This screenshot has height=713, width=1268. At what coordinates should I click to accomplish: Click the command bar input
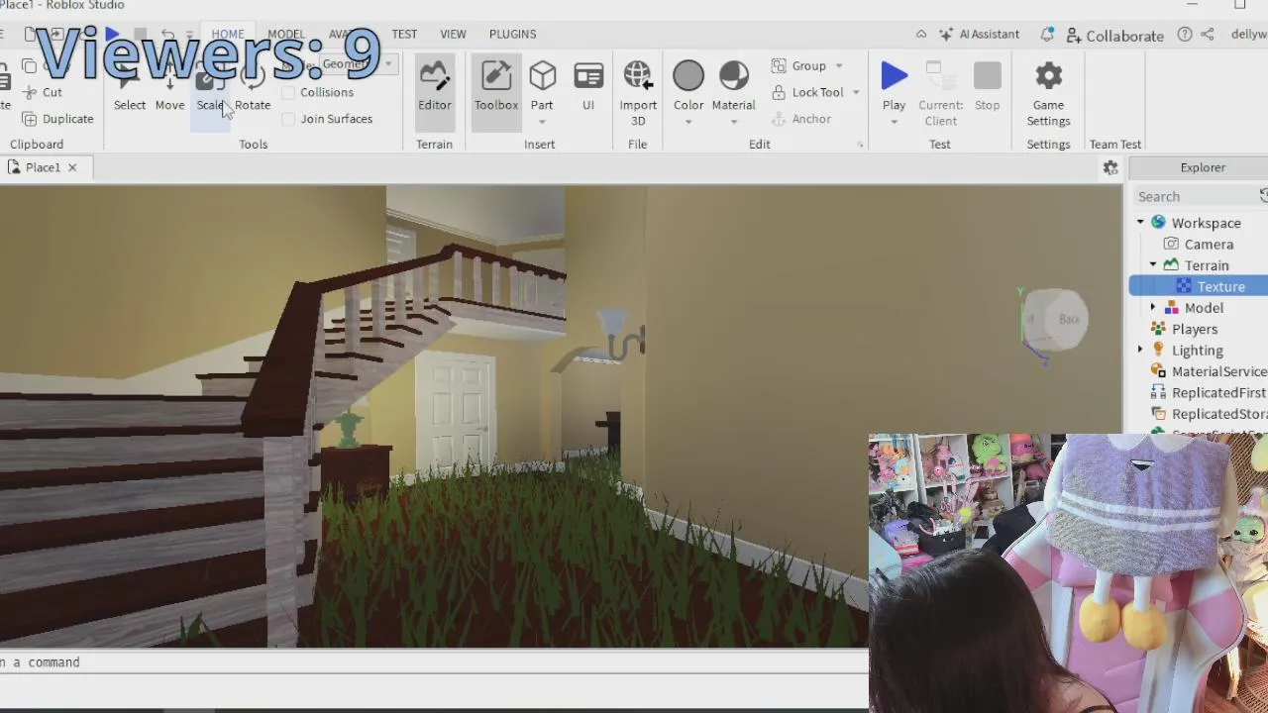(x=434, y=662)
